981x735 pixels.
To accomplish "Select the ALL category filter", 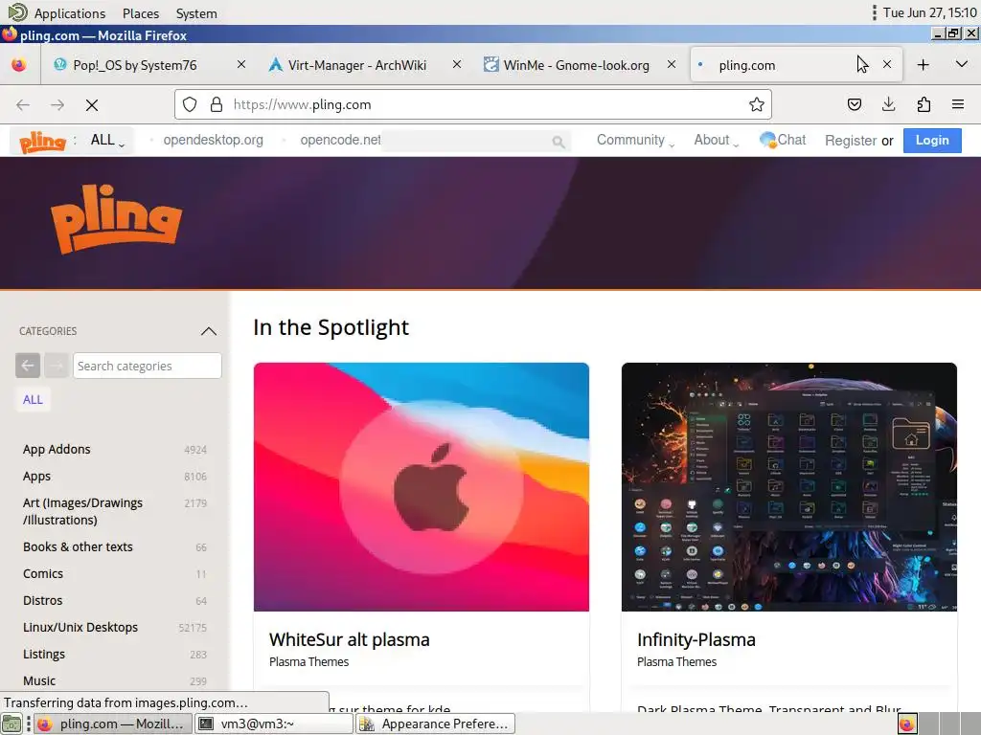I will [33, 399].
